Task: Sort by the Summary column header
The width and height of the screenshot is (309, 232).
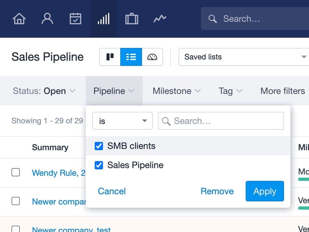Action: pyautogui.click(x=50, y=147)
